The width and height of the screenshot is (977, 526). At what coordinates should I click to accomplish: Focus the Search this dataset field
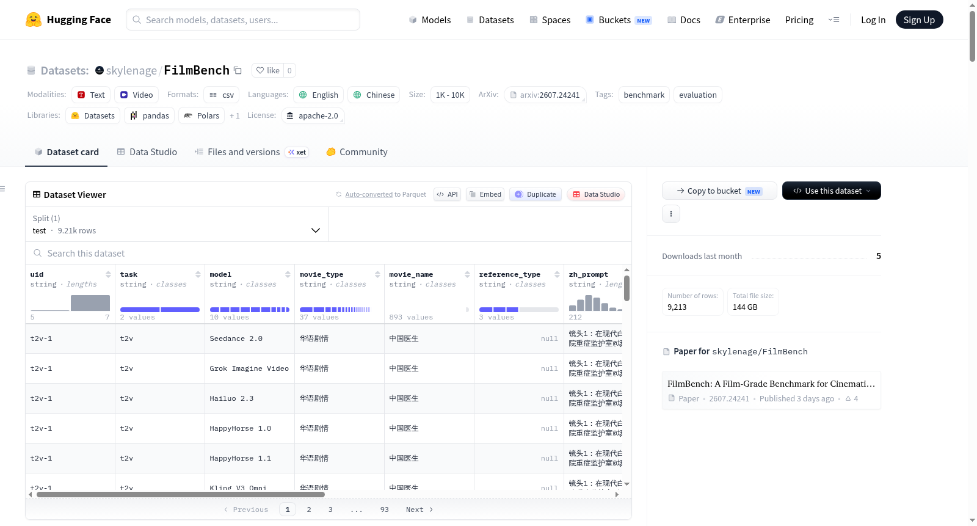click(329, 253)
